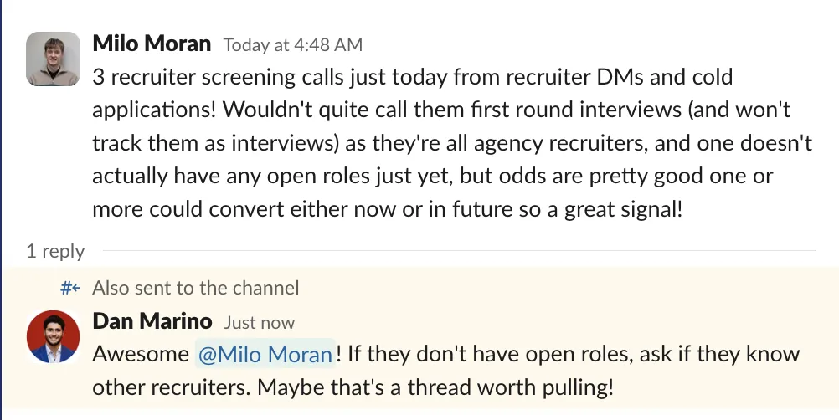Click the 'agency recruiters' phrase in Milo's post

(x=559, y=143)
